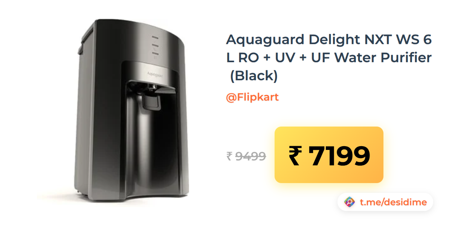Click the 7199 number inside the price badge
The width and height of the screenshot is (452, 226).
click(x=339, y=155)
